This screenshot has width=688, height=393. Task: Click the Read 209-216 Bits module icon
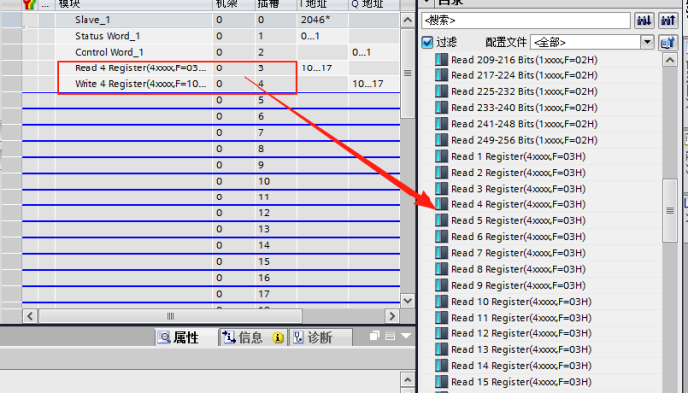[441, 60]
